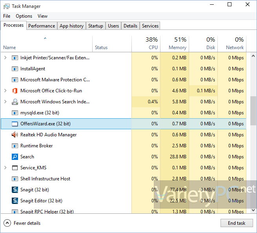Click the Task Manager title bar icon
Image resolution: width=257 pixels, height=233 pixels.
pos(7,6)
